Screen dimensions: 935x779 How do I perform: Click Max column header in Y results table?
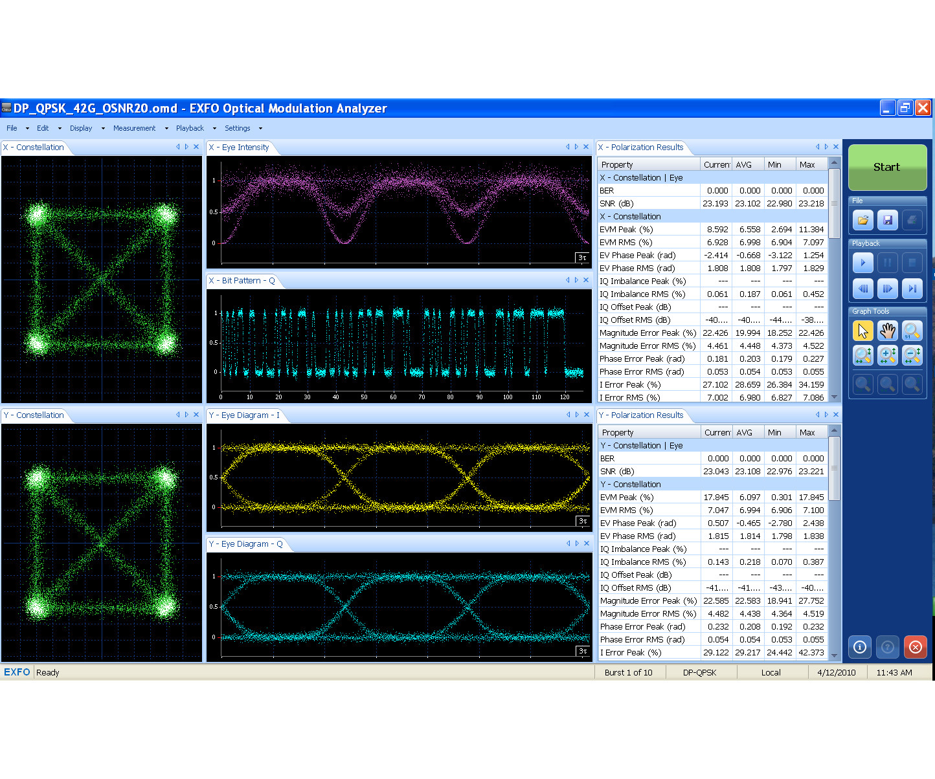pyautogui.click(x=812, y=432)
